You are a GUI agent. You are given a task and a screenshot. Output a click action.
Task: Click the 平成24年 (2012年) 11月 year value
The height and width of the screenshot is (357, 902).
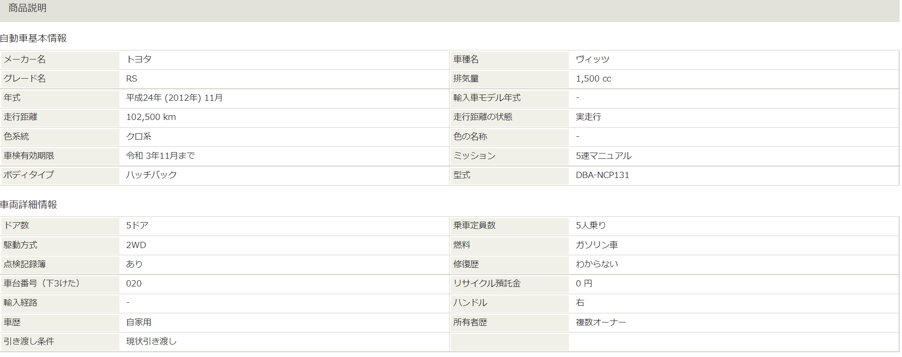click(174, 98)
